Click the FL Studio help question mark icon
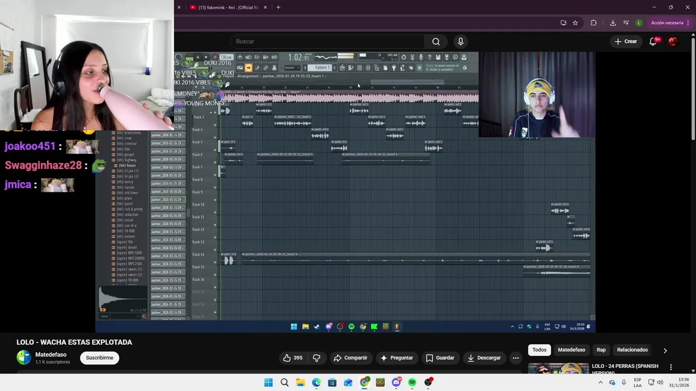696x391 pixels. click(429, 56)
